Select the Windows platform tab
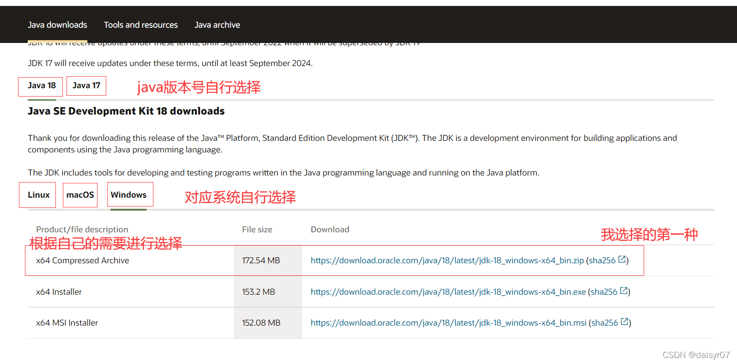This screenshot has height=364, width=737. 128,195
